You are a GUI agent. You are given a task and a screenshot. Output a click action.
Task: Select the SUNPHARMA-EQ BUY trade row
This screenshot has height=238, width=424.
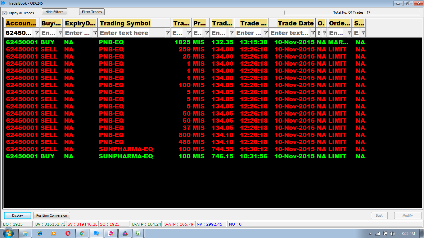pyautogui.click(x=126, y=156)
